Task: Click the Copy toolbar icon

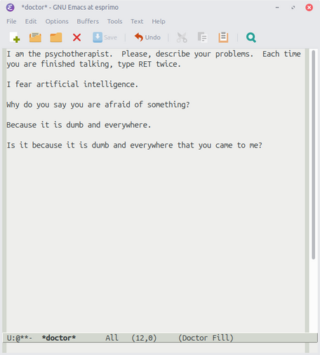Action: click(x=202, y=37)
